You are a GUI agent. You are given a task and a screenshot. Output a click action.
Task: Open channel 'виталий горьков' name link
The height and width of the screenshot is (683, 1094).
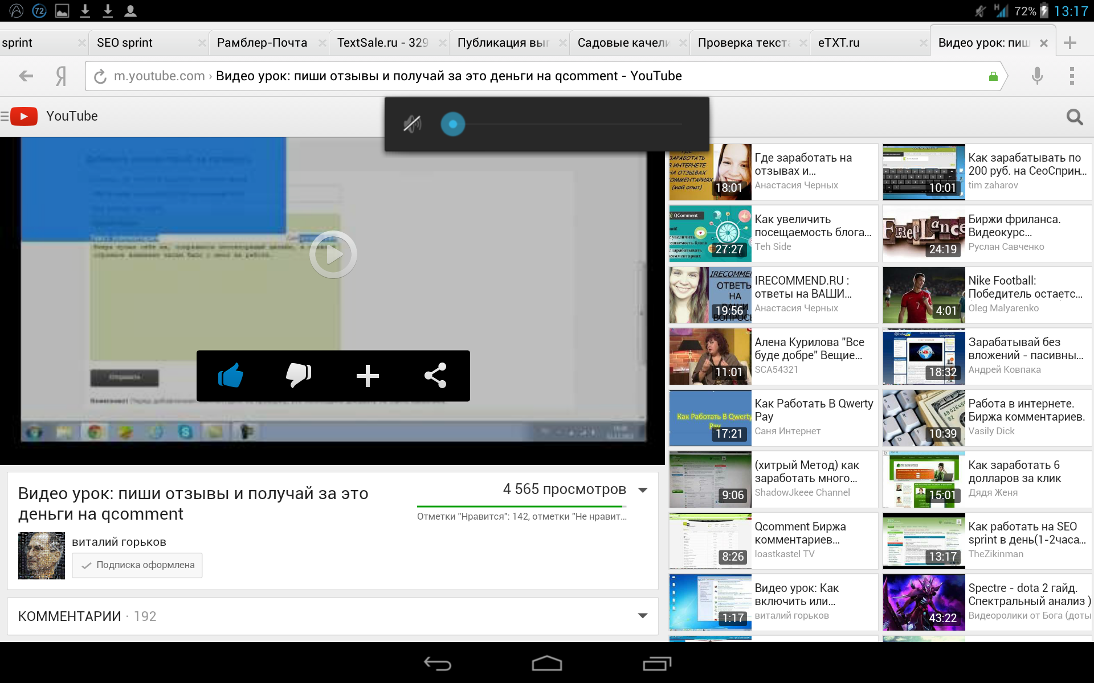[x=119, y=542]
